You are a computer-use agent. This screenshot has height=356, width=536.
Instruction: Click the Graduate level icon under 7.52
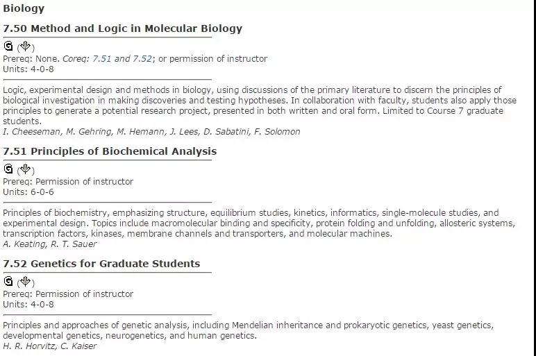[8, 281]
